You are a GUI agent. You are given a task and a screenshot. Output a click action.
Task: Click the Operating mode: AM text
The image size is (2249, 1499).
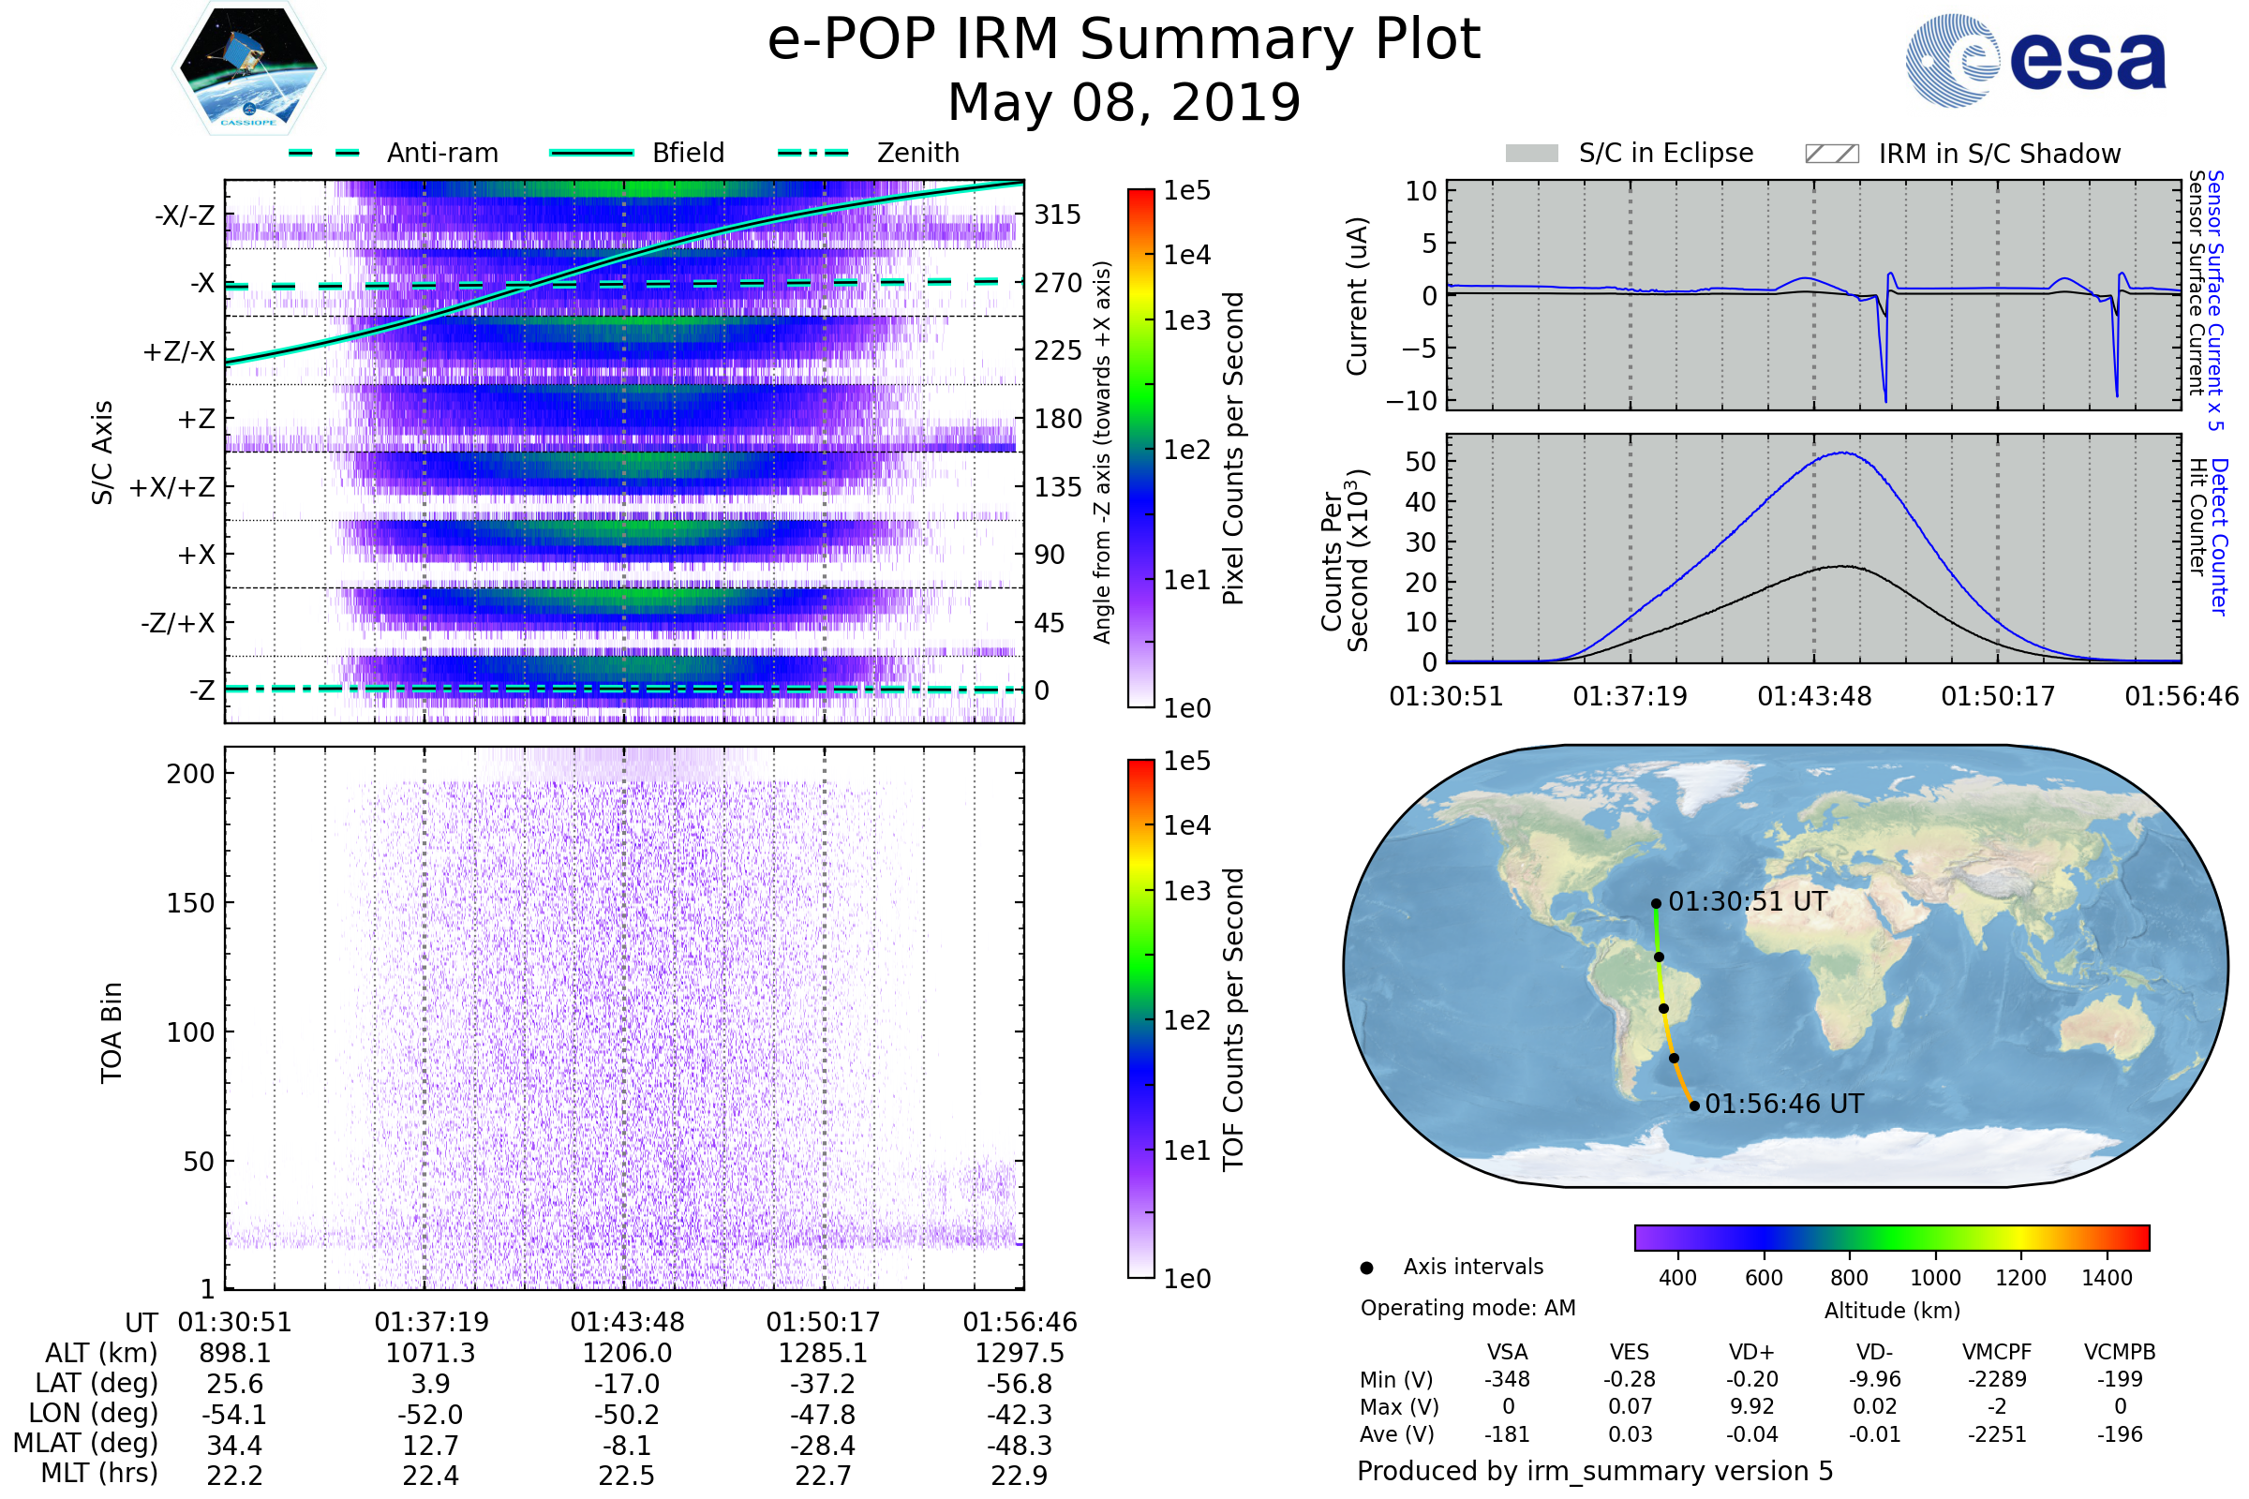tap(1467, 1308)
